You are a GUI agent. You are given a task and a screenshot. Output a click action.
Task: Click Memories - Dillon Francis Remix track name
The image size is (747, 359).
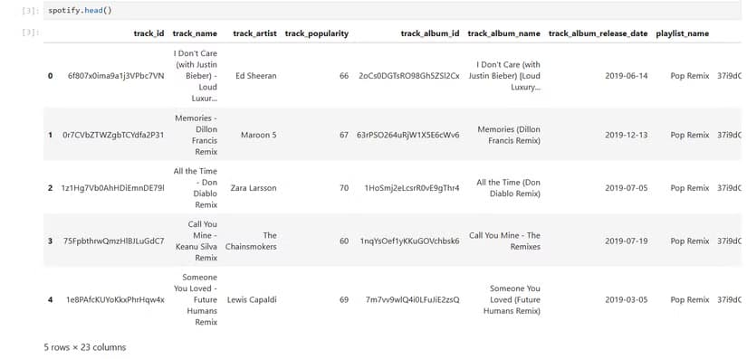point(196,135)
